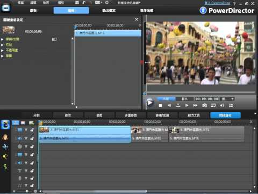Switch to the Capture module tab
The image size is (258, 194).
click(33, 10)
